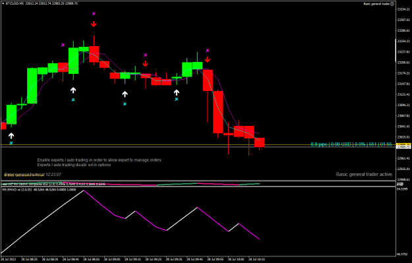Viewport: 412px width, 263px height.
Task: Select the second white up arrow from left
Action: (73, 90)
